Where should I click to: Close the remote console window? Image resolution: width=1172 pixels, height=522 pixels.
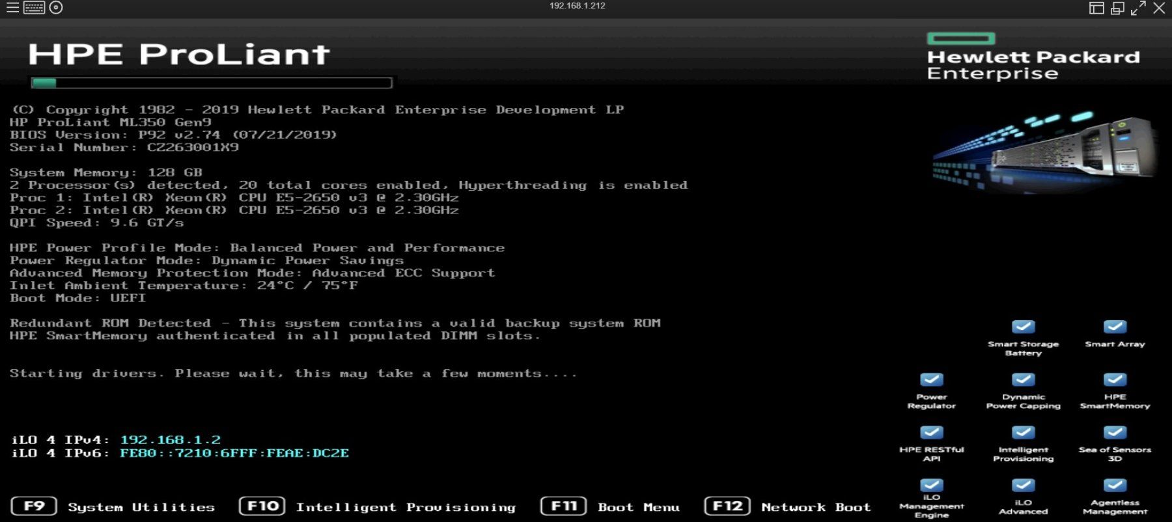click(x=1159, y=8)
